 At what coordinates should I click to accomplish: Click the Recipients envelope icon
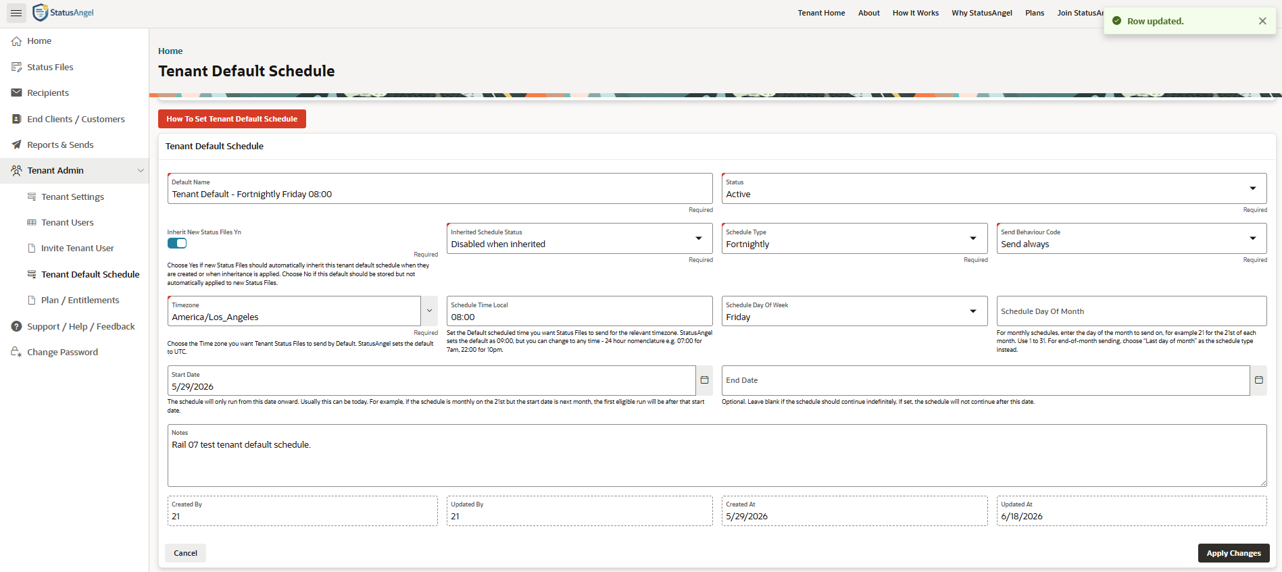pos(17,93)
